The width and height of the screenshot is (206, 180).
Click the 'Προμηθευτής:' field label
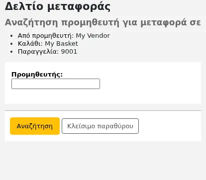pos(37,75)
